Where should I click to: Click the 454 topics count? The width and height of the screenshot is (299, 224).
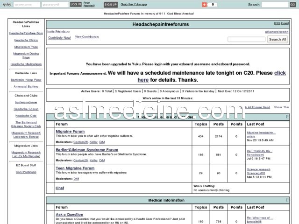200,136
